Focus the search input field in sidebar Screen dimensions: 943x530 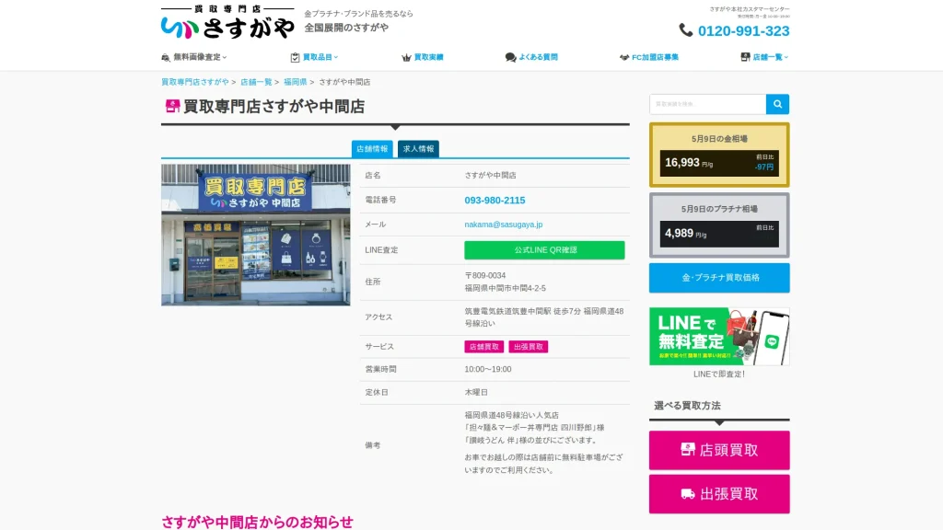(x=708, y=104)
